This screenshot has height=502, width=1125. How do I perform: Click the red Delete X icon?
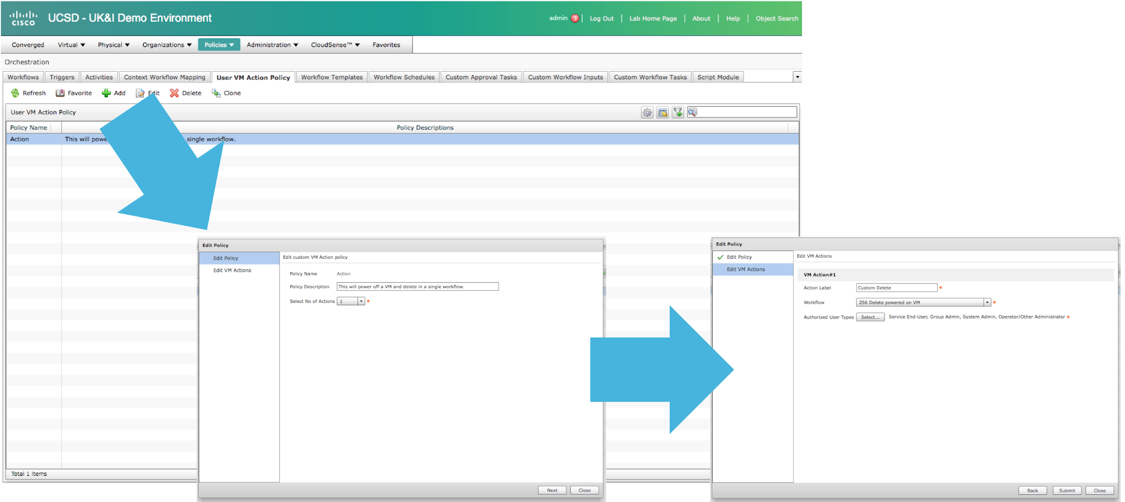[x=174, y=93]
